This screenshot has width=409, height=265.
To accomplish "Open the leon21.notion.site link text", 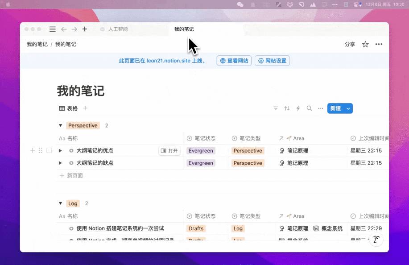I will tap(168, 61).
